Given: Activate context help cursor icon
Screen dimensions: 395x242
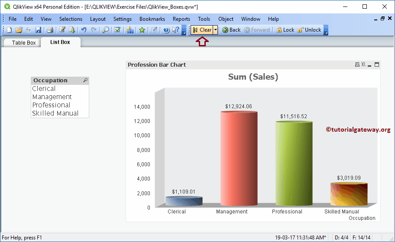Looking at the screenshot, I should click(176, 30).
